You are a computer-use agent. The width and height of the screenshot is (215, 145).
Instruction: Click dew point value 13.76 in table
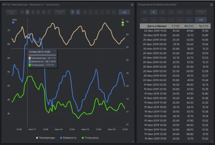[x=205, y=116]
